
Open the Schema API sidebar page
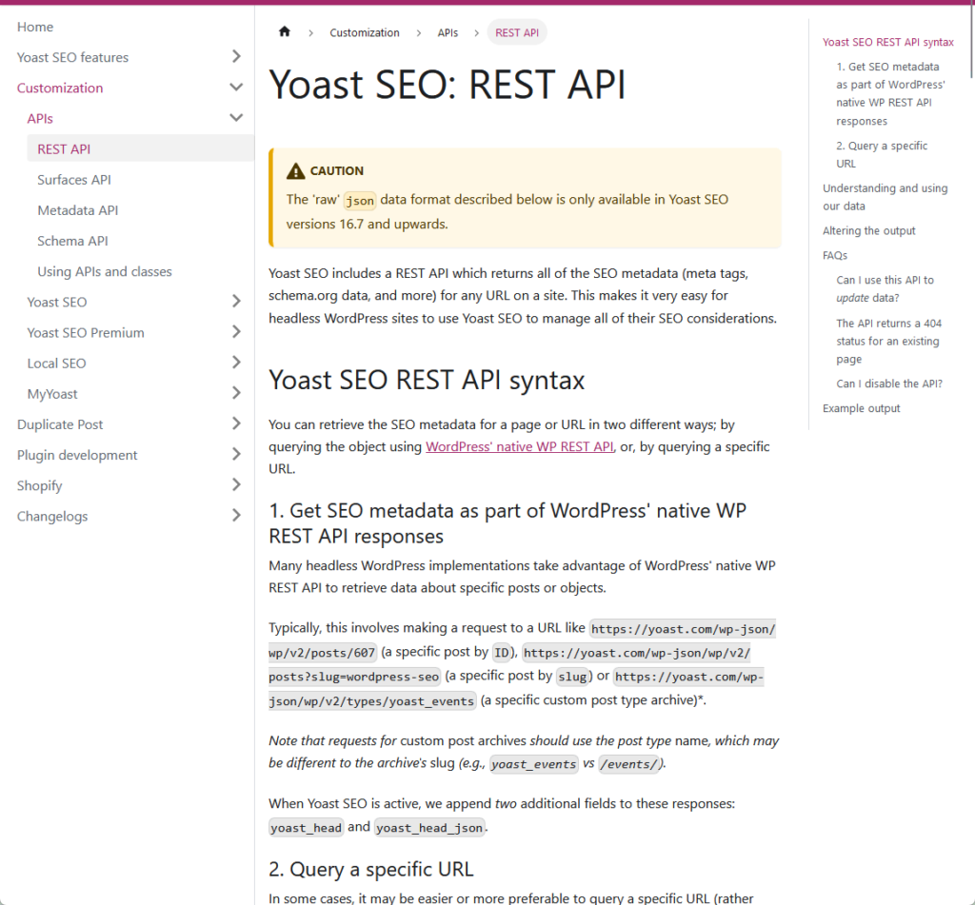click(72, 241)
